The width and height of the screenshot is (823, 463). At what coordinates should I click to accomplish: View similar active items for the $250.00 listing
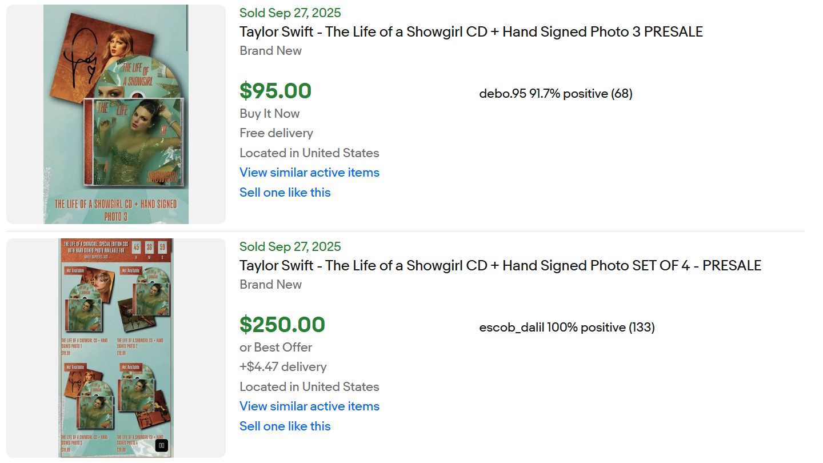click(309, 406)
